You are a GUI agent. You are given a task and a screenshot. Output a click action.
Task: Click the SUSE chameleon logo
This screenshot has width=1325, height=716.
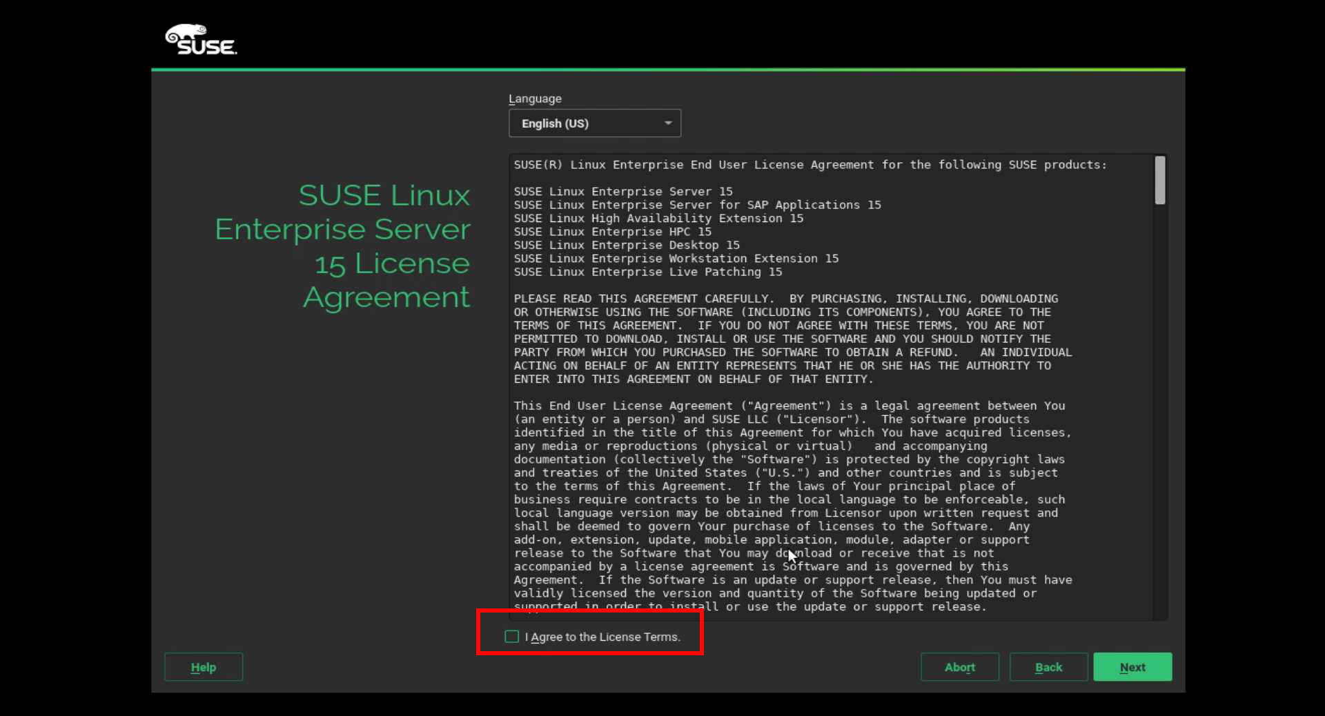tap(201, 39)
